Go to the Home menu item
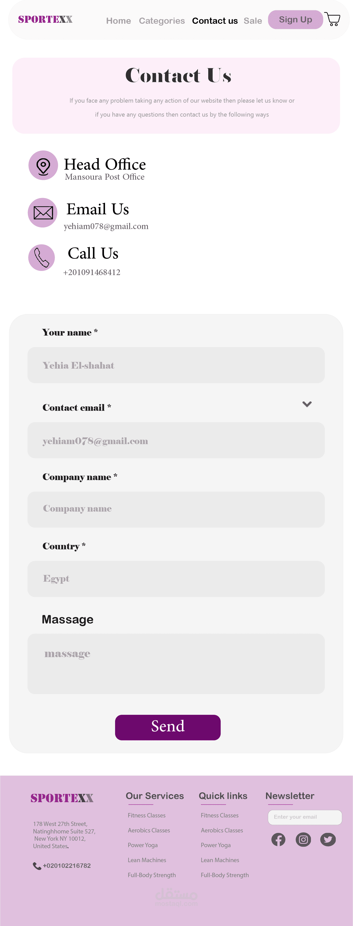353x926 pixels. click(x=118, y=21)
